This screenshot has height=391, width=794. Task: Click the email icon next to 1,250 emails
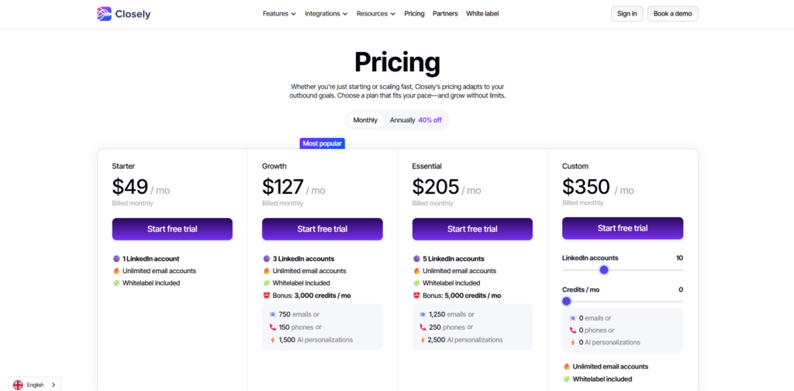point(423,314)
